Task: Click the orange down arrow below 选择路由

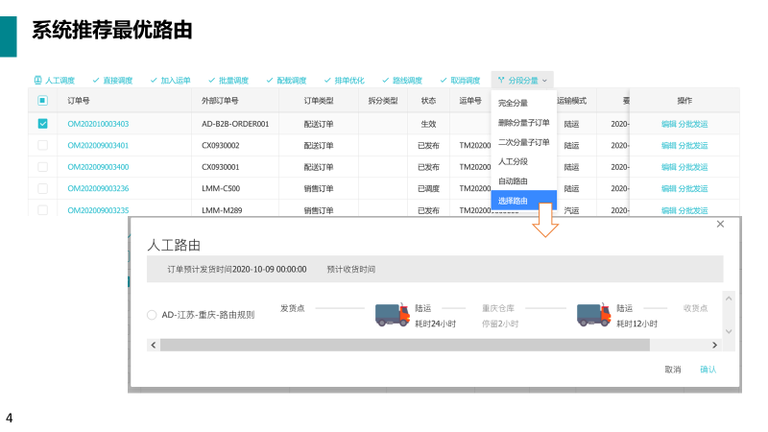Action: pyautogui.click(x=546, y=223)
